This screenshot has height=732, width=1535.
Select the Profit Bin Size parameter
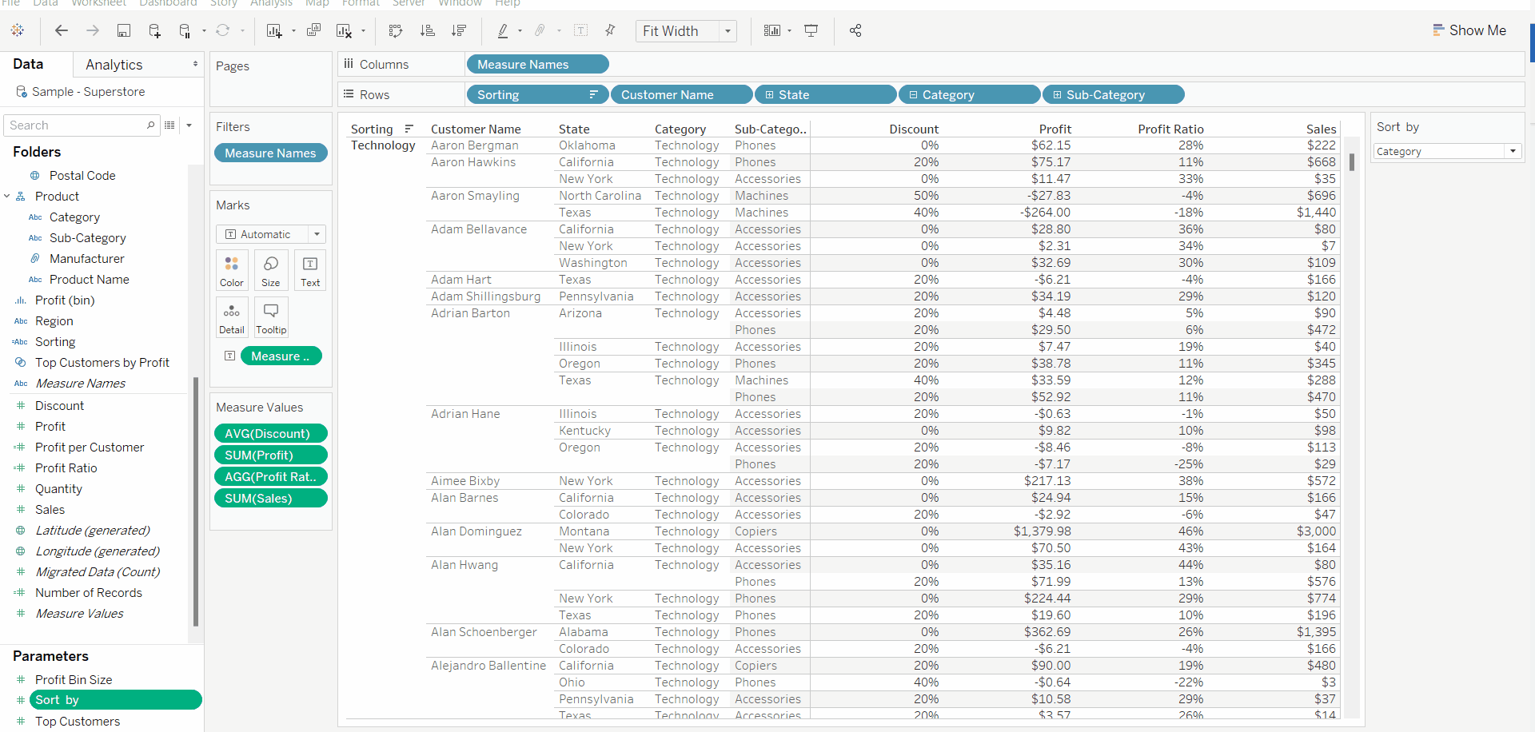pyautogui.click(x=74, y=680)
